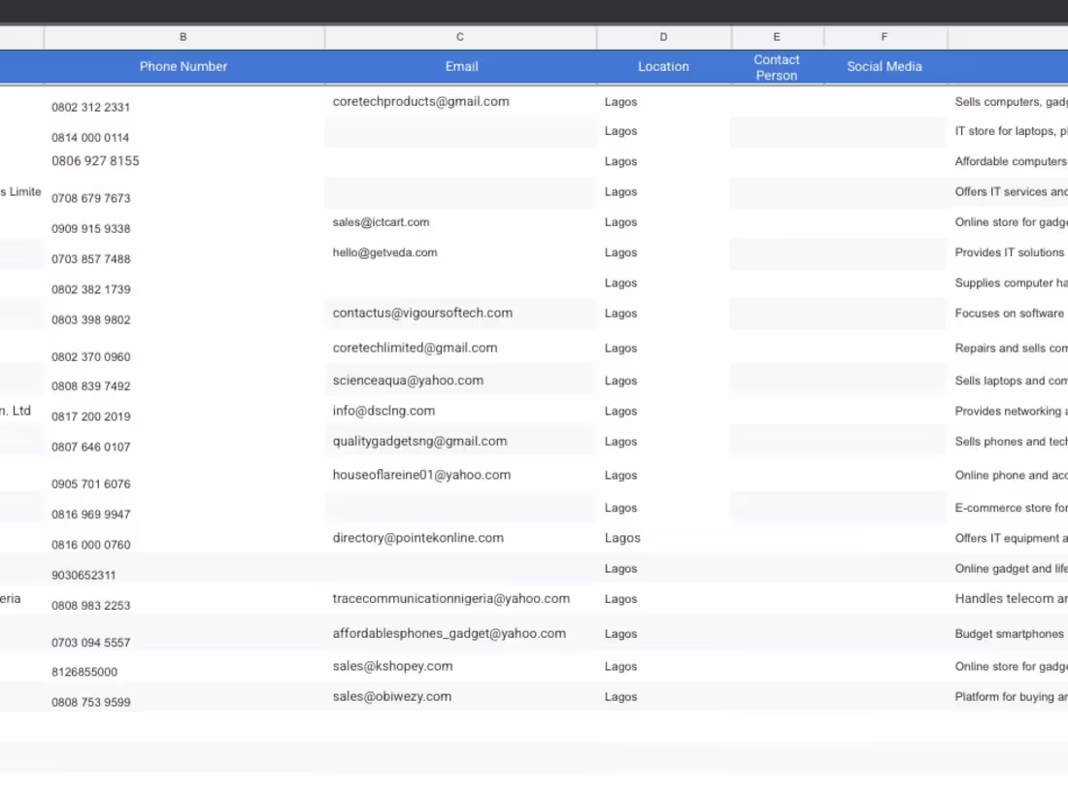Select phone number 0802 370 0960
Image resolution: width=1068 pixels, height=802 pixels.
(x=90, y=357)
